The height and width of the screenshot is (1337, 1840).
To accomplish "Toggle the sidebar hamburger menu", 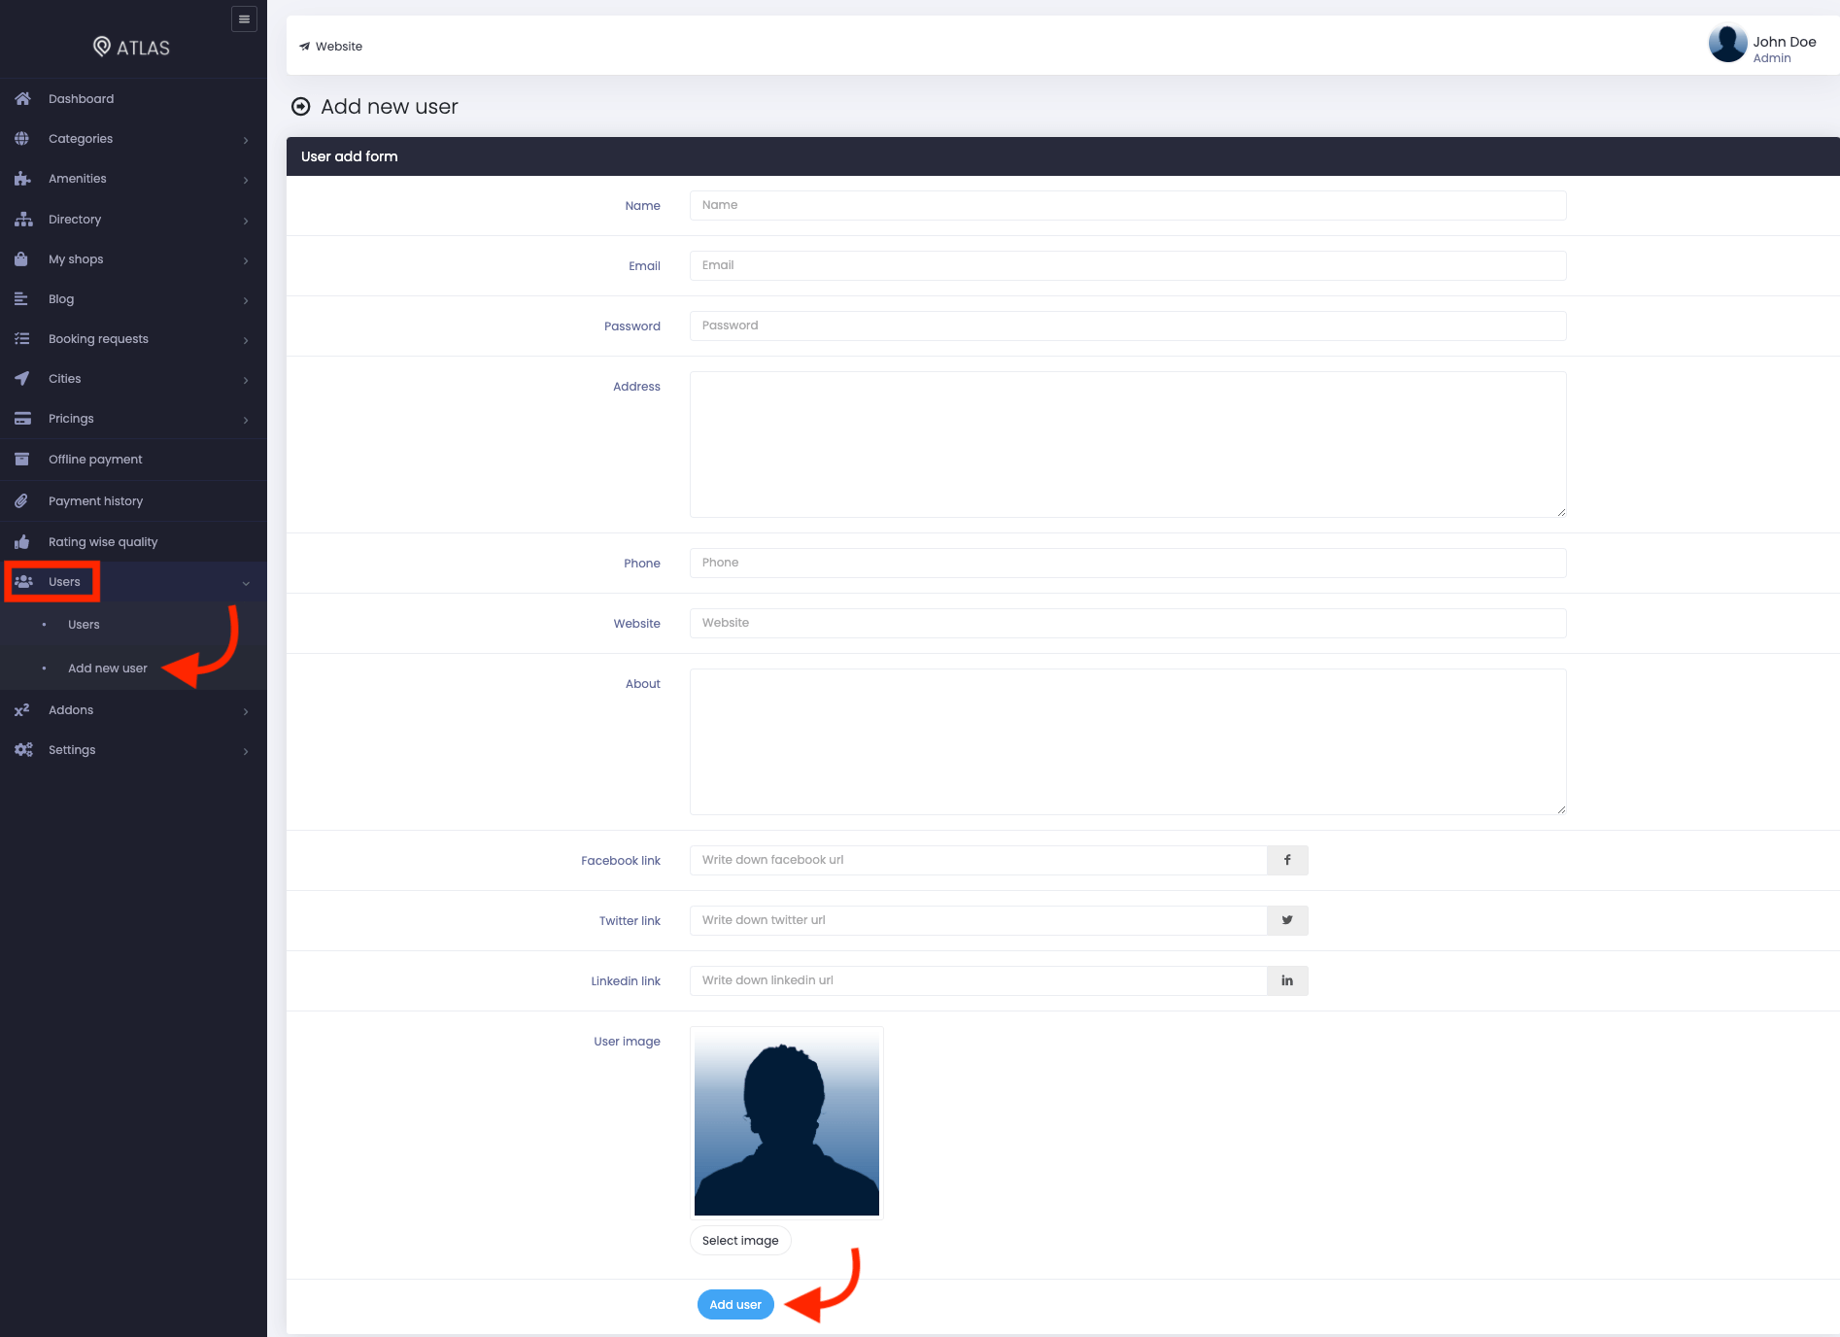I will [x=244, y=19].
